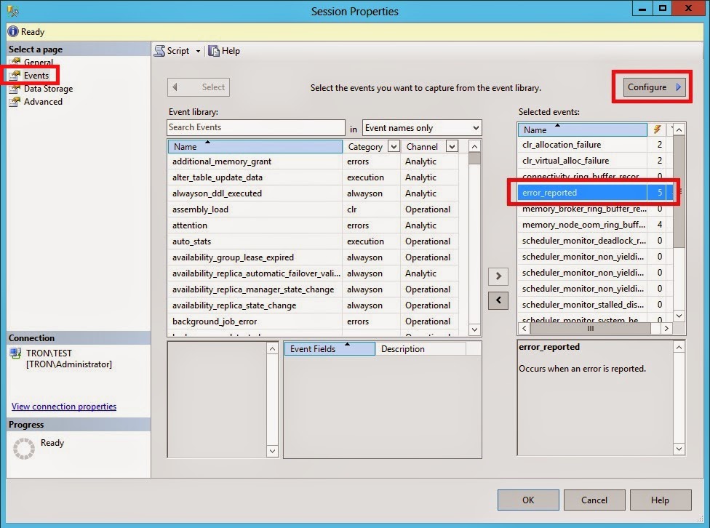Click View connection properties link

coord(64,407)
